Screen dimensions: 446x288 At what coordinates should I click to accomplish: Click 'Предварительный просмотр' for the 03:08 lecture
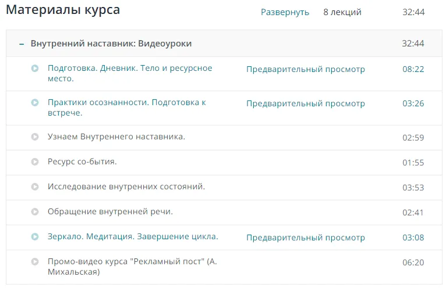[305, 237]
